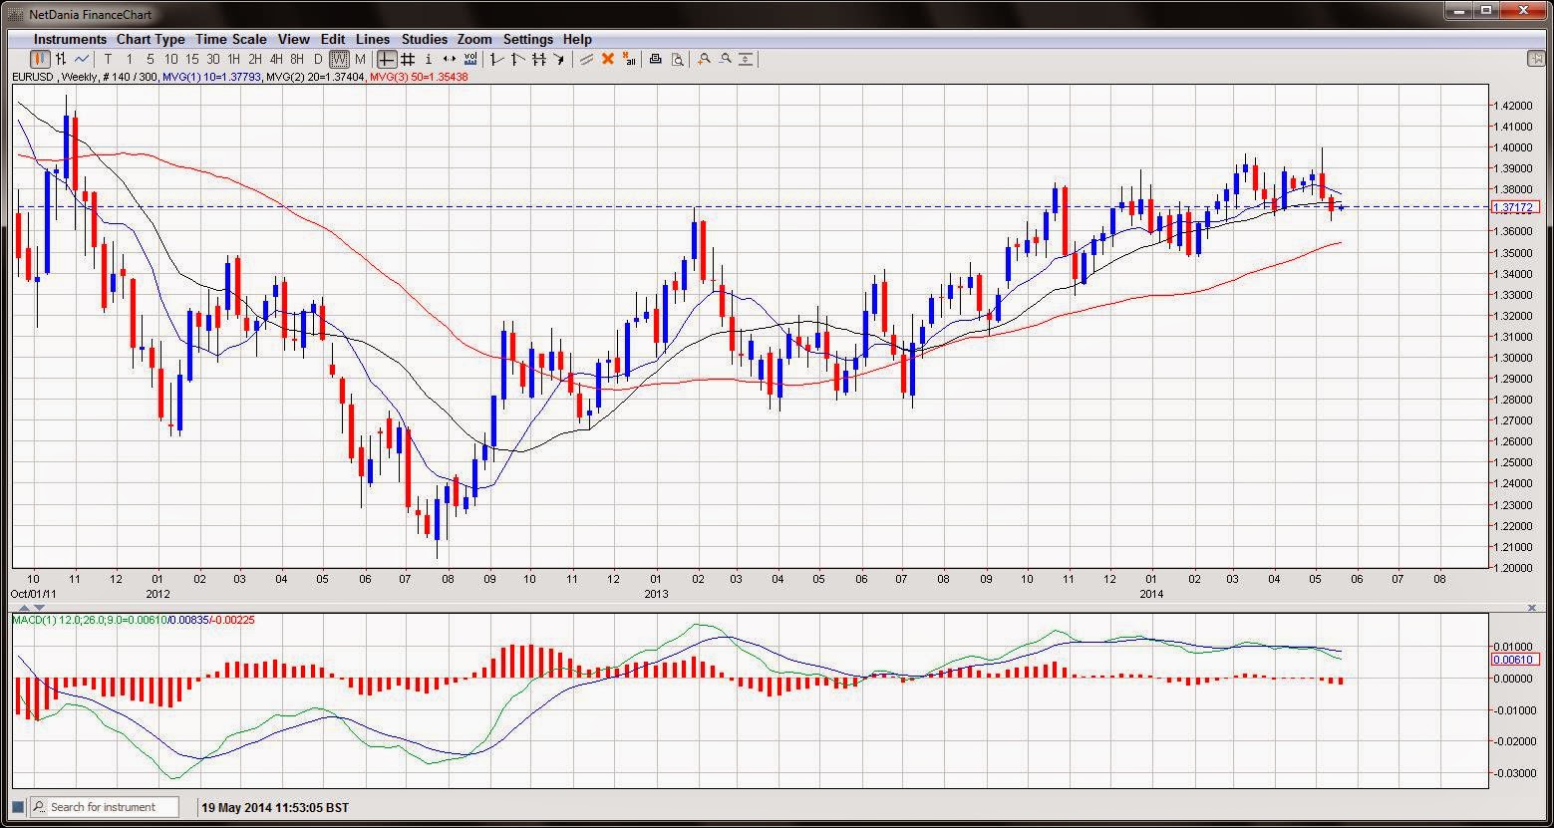Open the Time Scale menu
Image resolution: width=1554 pixels, height=828 pixels.
[231, 39]
